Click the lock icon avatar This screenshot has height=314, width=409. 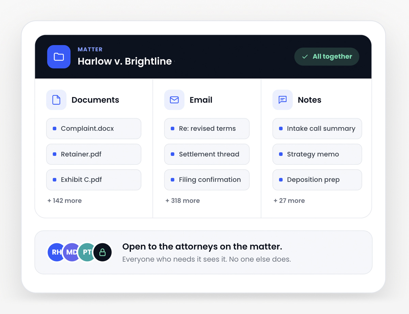[103, 252]
